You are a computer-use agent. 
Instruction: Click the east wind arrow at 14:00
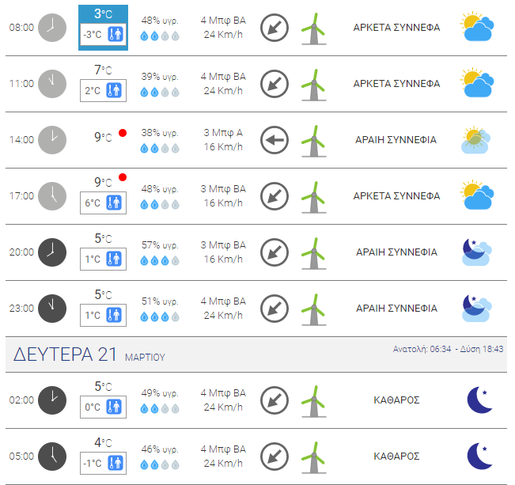click(275, 140)
